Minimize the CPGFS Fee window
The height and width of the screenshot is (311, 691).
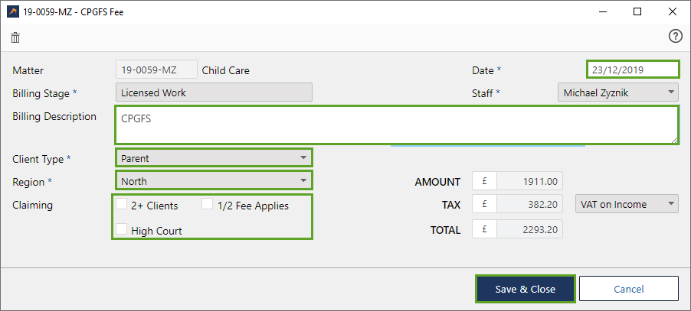click(601, 11)
